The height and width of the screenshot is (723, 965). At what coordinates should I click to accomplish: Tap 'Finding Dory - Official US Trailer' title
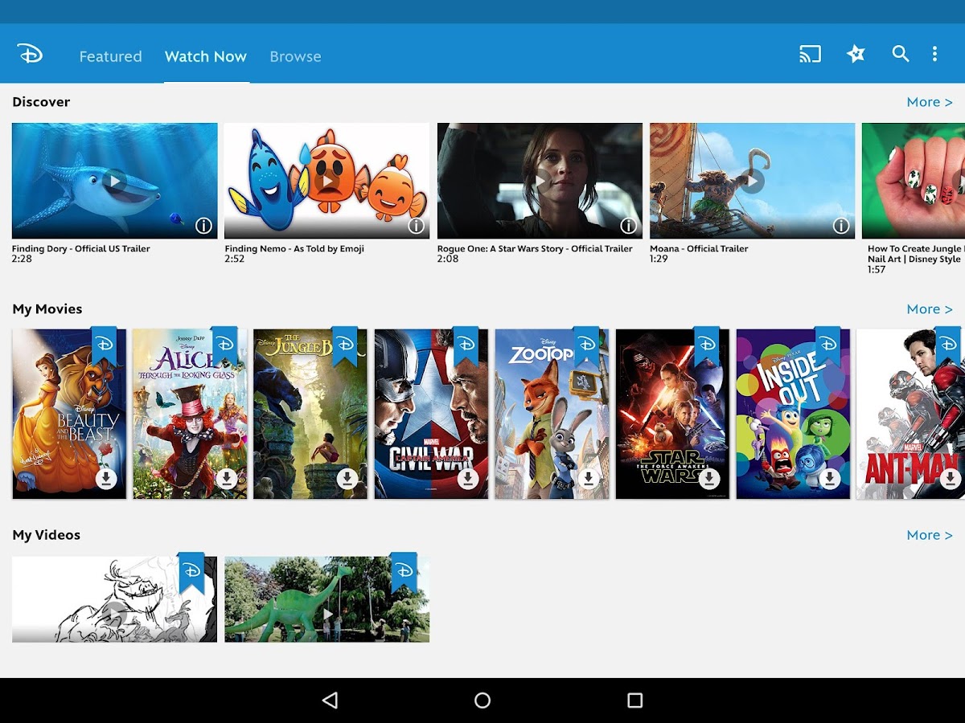click(x=81, y=249)
